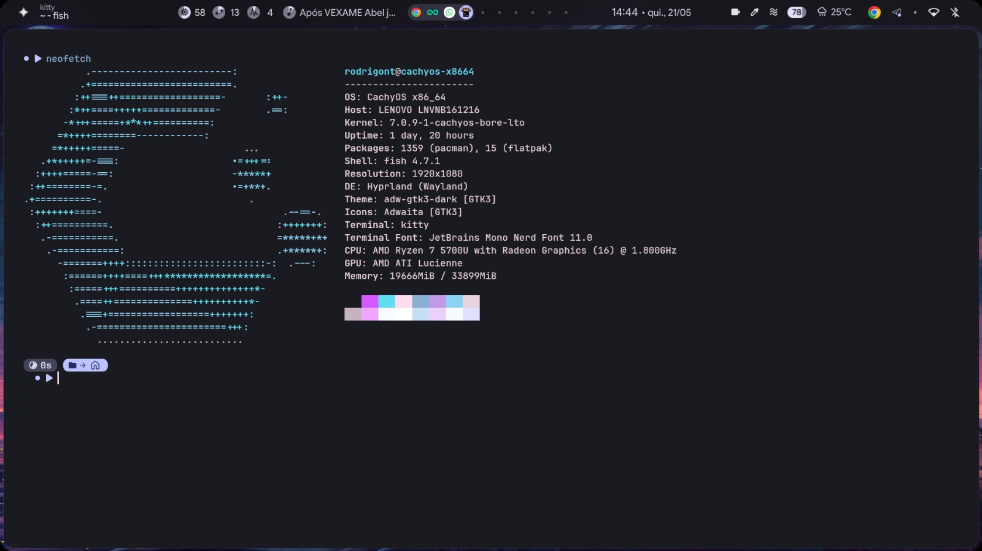This screenshot has width=982, height=551.
Task: Switch to the first empty workspace dot after kitty icon
Action: click(x=483, y=12)
